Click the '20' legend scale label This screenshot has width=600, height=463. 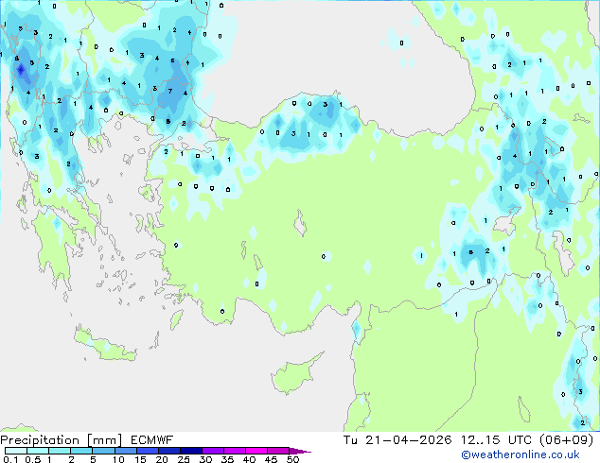162,459
